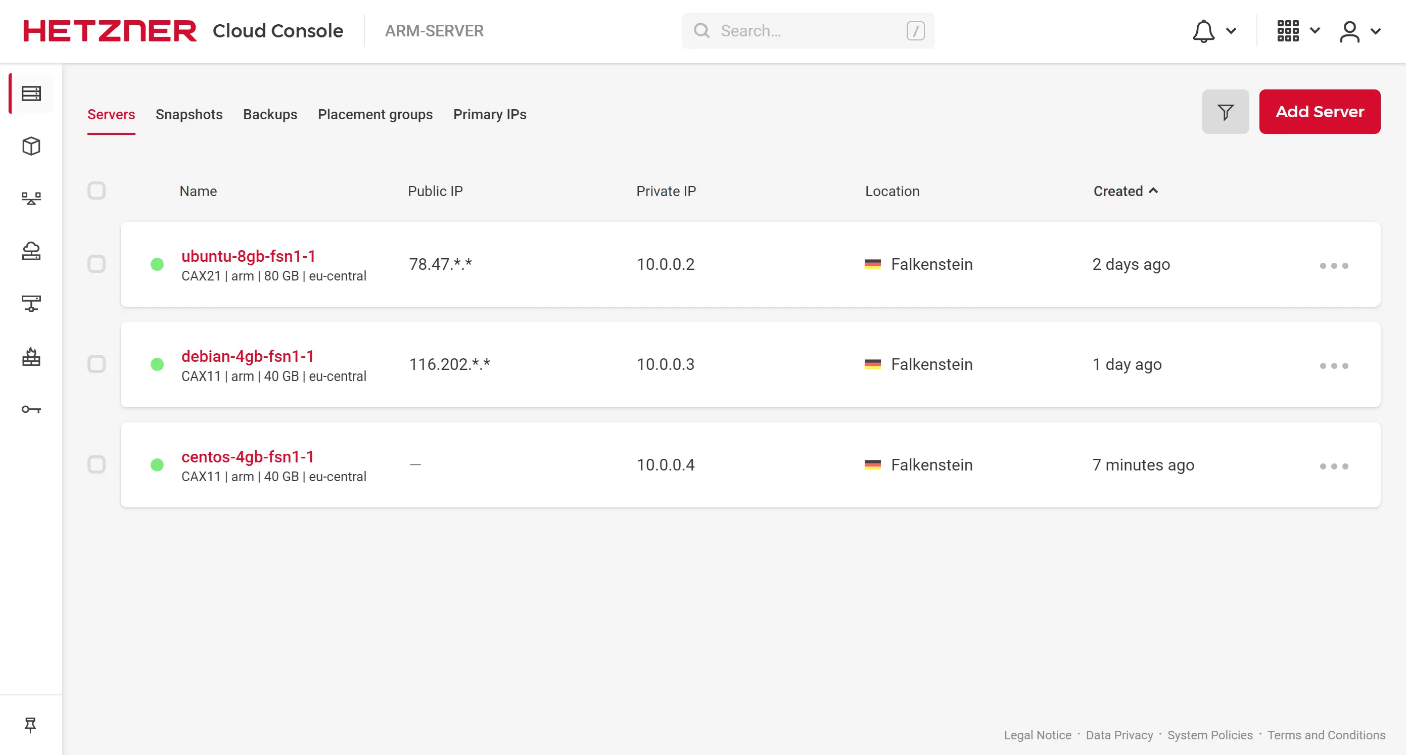
Task: Open the Terms and Conditions link
Action: [1326, 735]
